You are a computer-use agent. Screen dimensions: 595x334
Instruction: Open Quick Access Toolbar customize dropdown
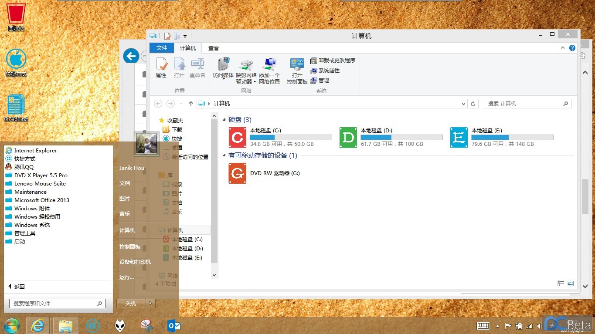pos(185,36)
